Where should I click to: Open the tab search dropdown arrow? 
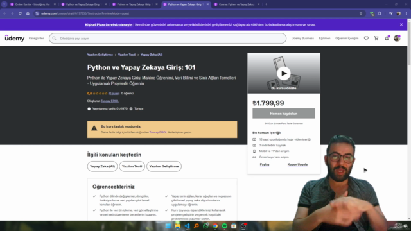coord(4,4)
